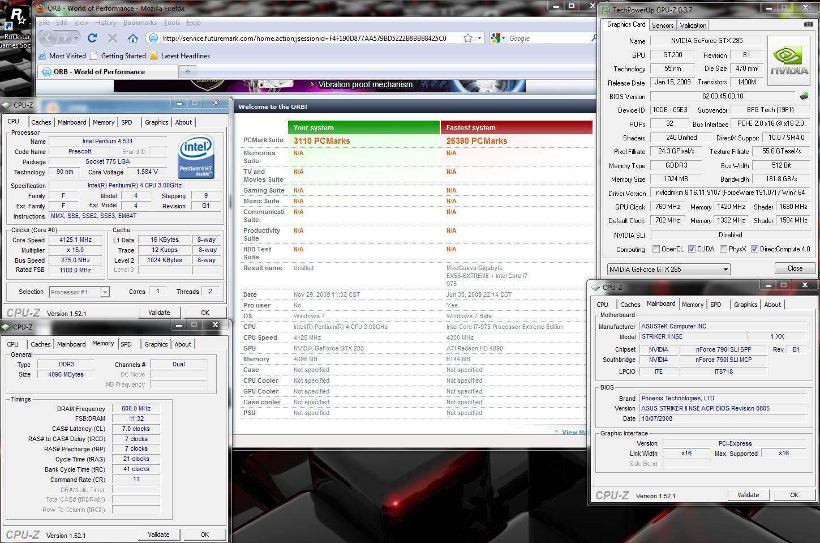The width and height of the screenshot is (820, 543).
Task: Open Caches tab in CPU-Z CPU window
Action: [x=41, y=122]
